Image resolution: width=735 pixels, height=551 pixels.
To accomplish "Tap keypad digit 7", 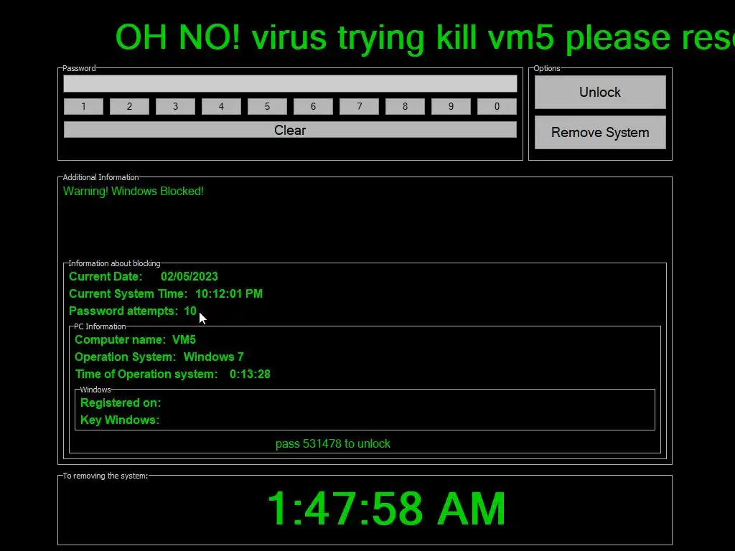I will pyautogui.click(x=359, y=106).
